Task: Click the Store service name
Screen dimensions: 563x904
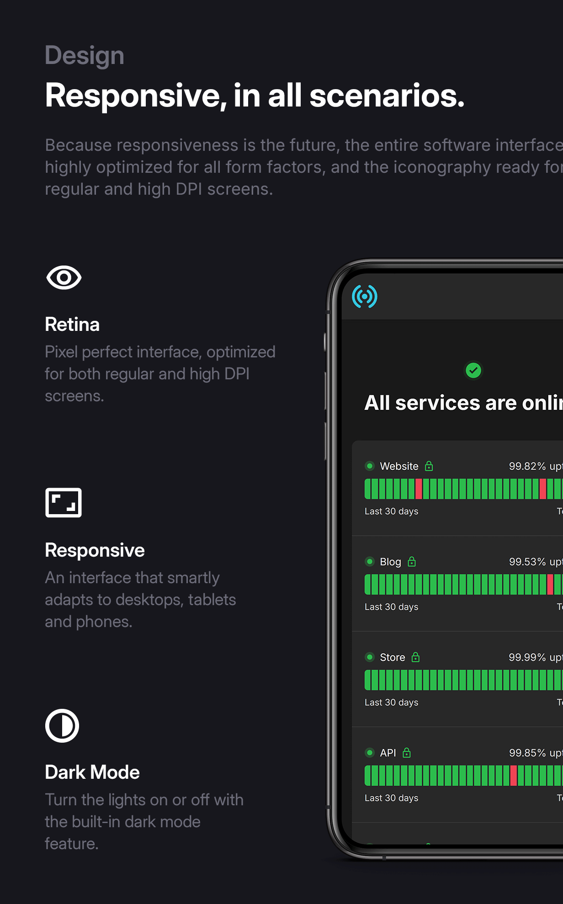Action: point(393,657)
